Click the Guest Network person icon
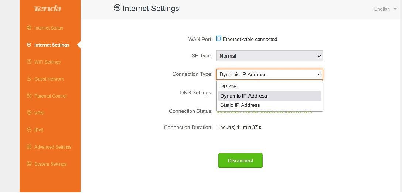Screen dimensions: 402x193 29,79
